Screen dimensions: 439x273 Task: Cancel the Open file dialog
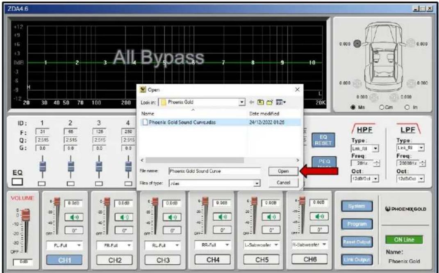pos(283,183)
